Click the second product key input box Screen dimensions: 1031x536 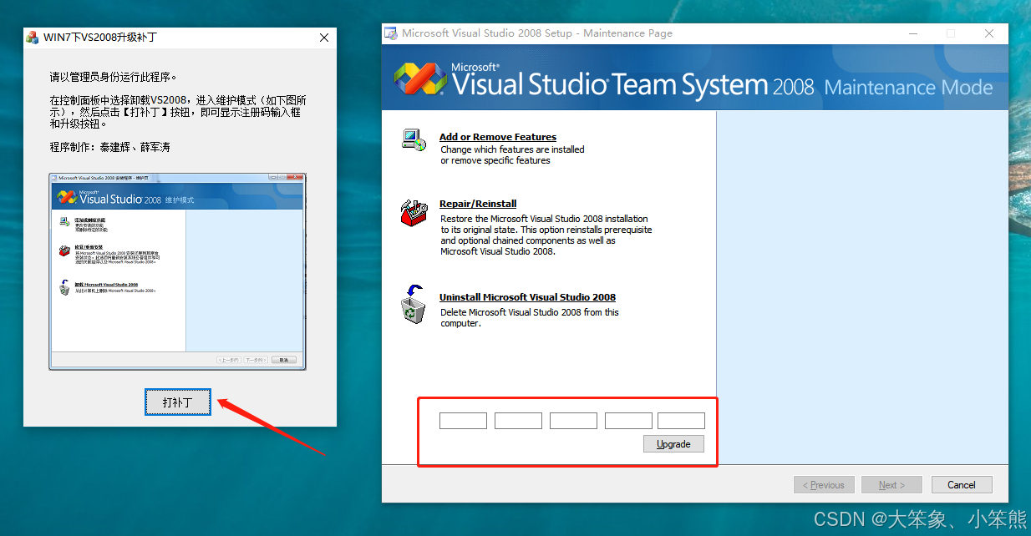(x=518, y=421)
